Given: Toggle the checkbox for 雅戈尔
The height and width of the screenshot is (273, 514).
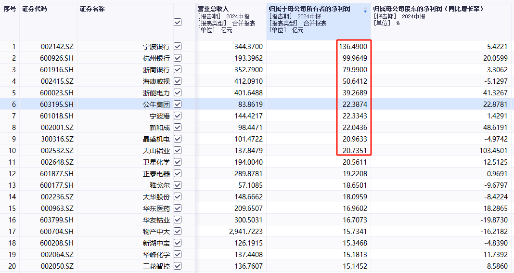Looking at the screenshot, I should coord(177,185).
